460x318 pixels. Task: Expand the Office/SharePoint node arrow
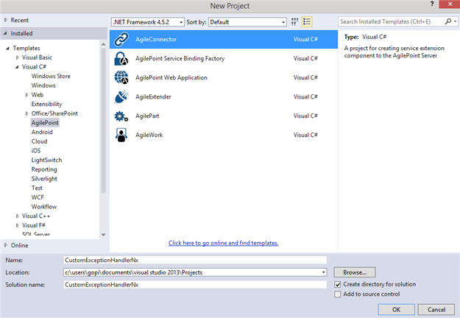click(x=26, y=113)
